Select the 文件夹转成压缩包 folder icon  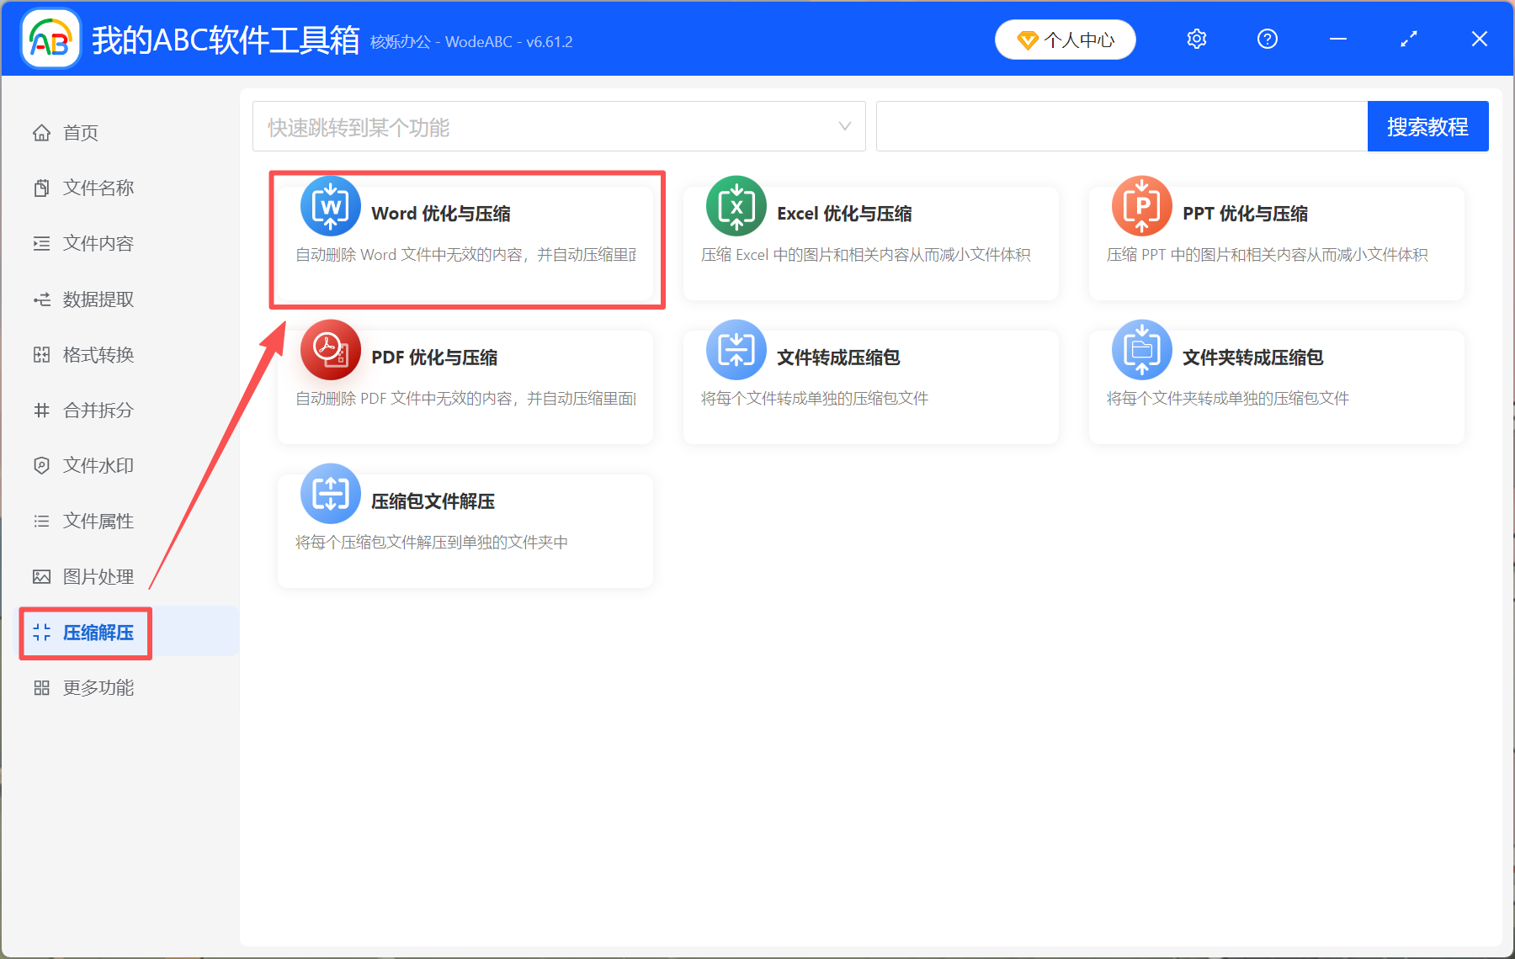pos(1141,350)
